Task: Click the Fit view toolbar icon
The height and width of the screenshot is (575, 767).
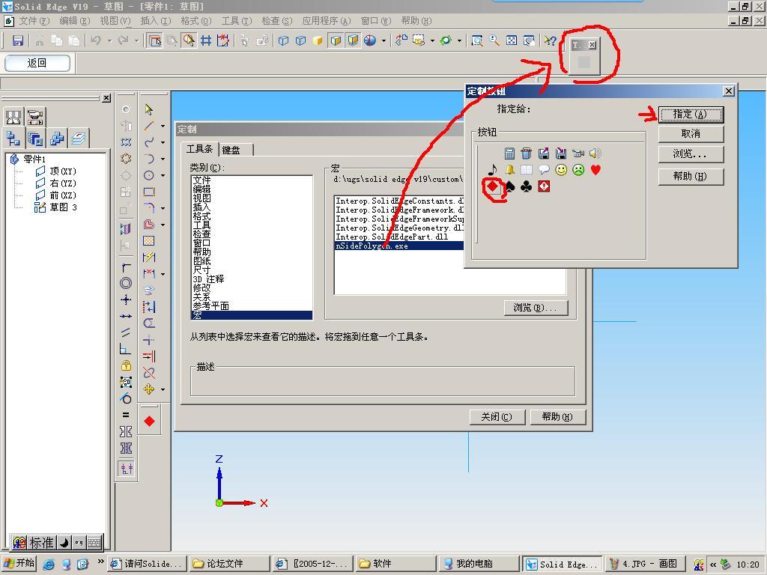Action: pyautogui.click(x=512, y=40)
